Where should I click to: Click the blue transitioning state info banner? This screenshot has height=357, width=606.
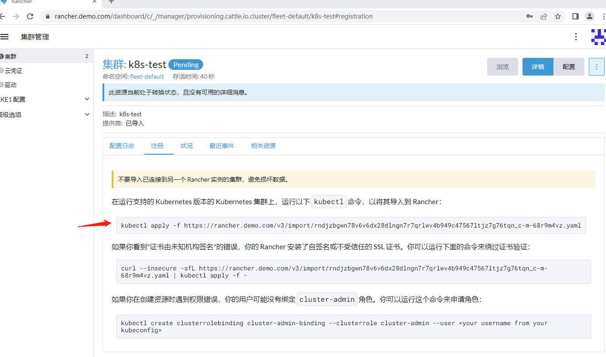[x=353, y=92]
